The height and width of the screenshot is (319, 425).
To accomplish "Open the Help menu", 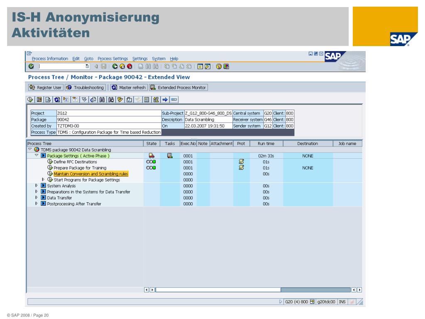I will point(174,59).
